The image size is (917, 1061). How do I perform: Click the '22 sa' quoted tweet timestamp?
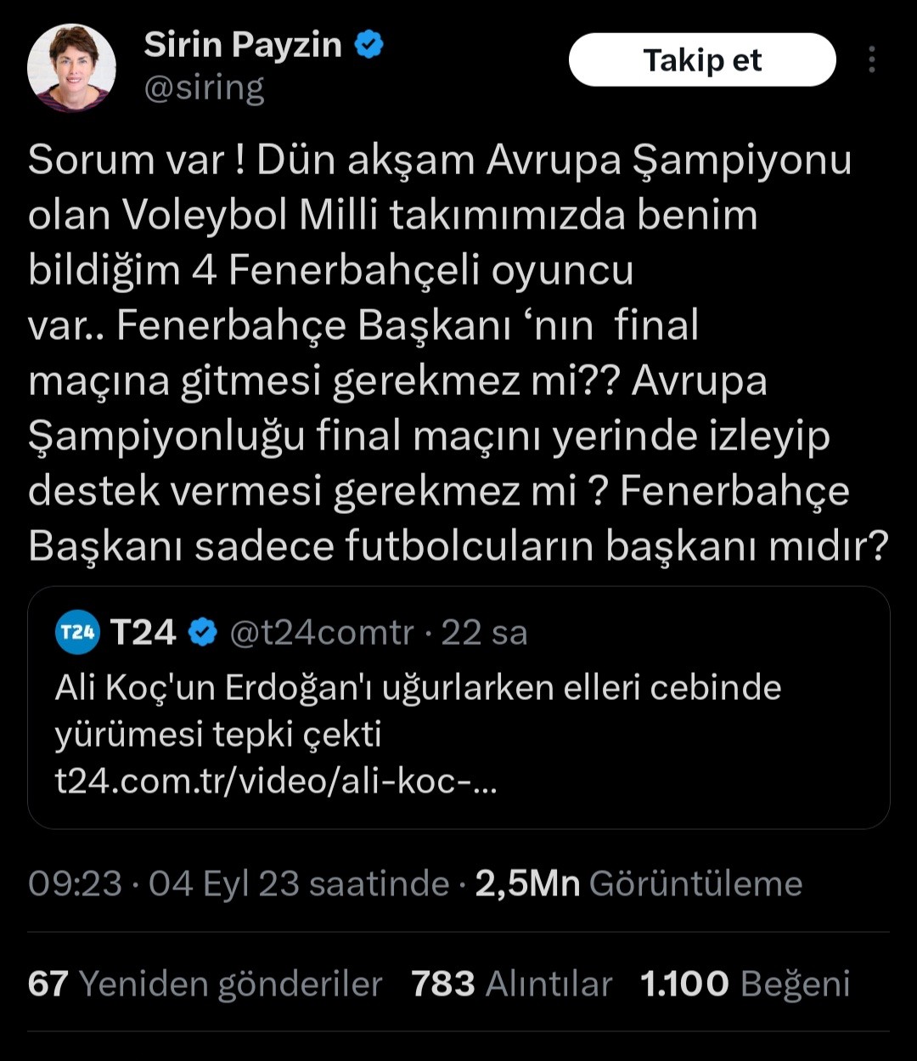click(484, 632)
